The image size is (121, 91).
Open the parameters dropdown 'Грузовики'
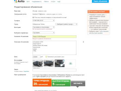point(44,33)
